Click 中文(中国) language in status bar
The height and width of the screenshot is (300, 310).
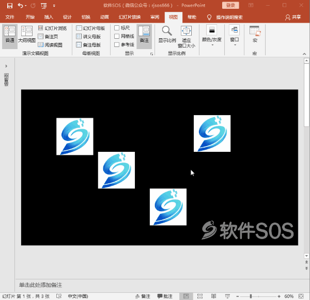(78, 296)
